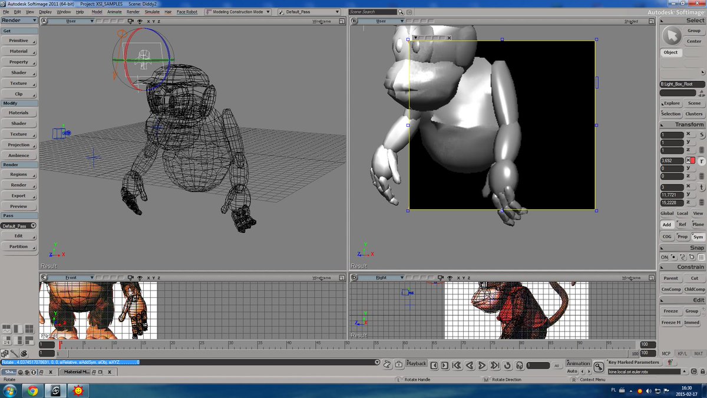The image size is (707, 398).
Task: Select the arrow Select tool
Action: [671, 36]
